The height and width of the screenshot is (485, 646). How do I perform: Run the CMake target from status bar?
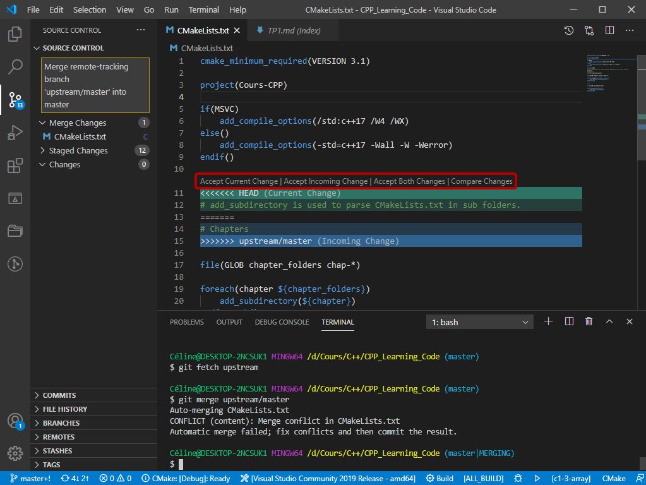click(537, 479)
